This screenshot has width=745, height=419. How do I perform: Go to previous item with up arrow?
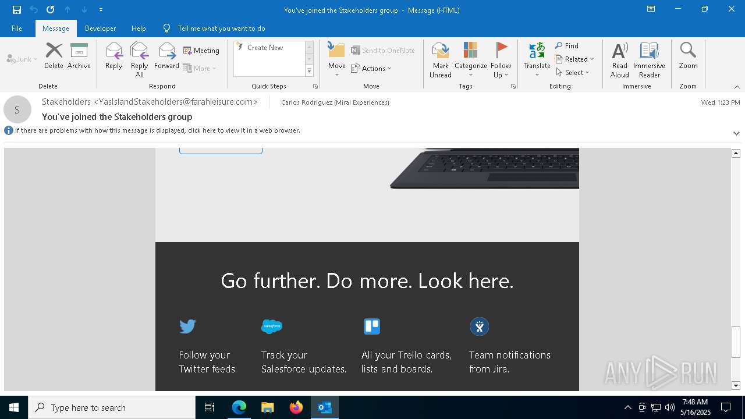point(68,10)
